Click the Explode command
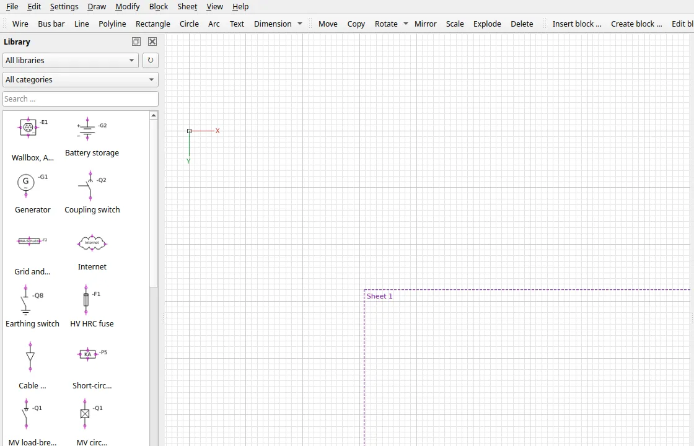This screenshot has height=446, width=694. pyautogui.click(x=487, y=24)
